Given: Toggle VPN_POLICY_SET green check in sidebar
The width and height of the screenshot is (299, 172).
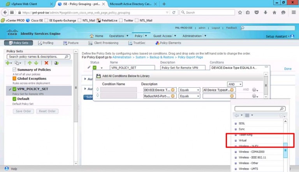Looking at the screenshot, I should point(14,89).
